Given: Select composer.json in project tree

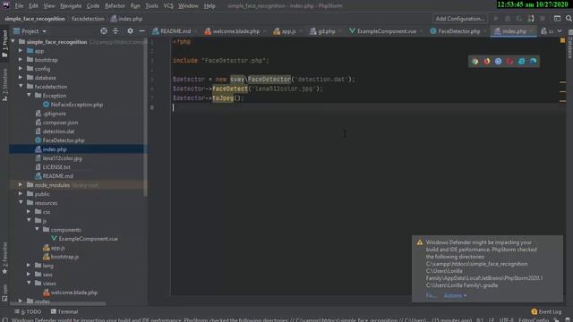Looking at the screenshot, I should click(60, 123).
